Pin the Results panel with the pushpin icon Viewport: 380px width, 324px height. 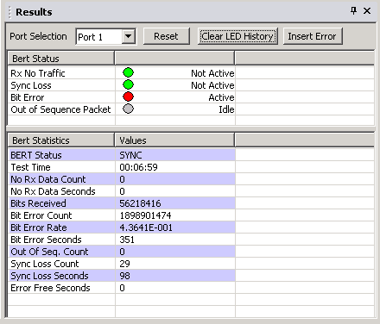pyautogui.click(x=353, y=11)
